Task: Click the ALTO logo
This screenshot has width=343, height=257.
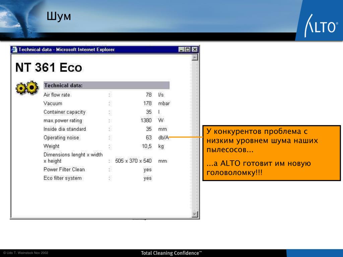Action: pos(321,26)
